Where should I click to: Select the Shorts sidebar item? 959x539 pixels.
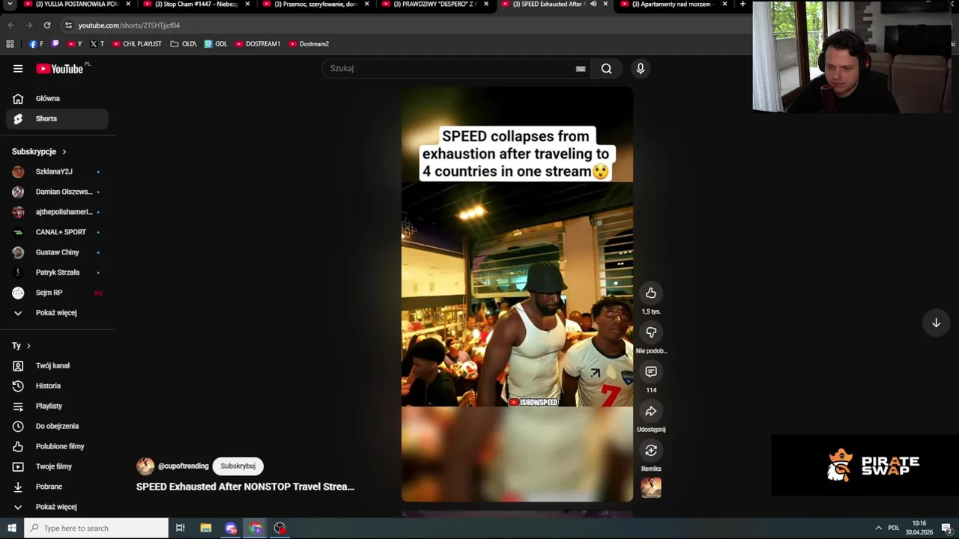[x=57, y=118]
